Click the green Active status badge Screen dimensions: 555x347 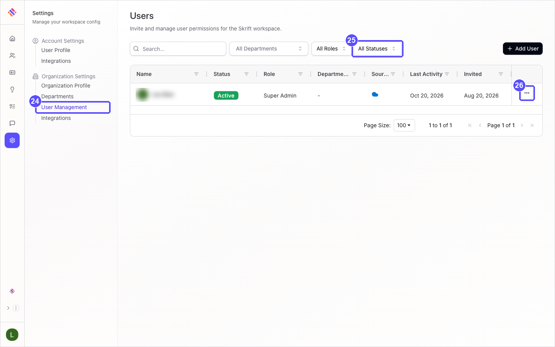pyautogui.click(x=226, y=96)
